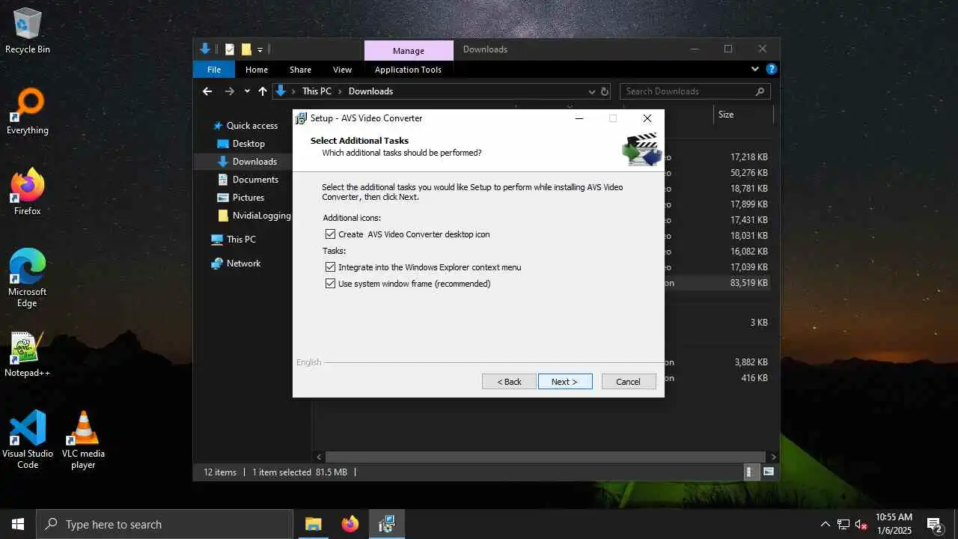
Task: Open Recycle Bin desktop icon
Action: (28, 31)
